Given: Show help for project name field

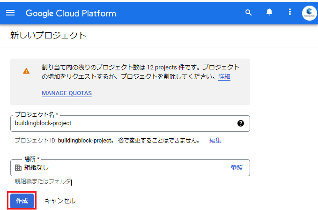Looking at the screenshot, I should click(x=241, y=123).
